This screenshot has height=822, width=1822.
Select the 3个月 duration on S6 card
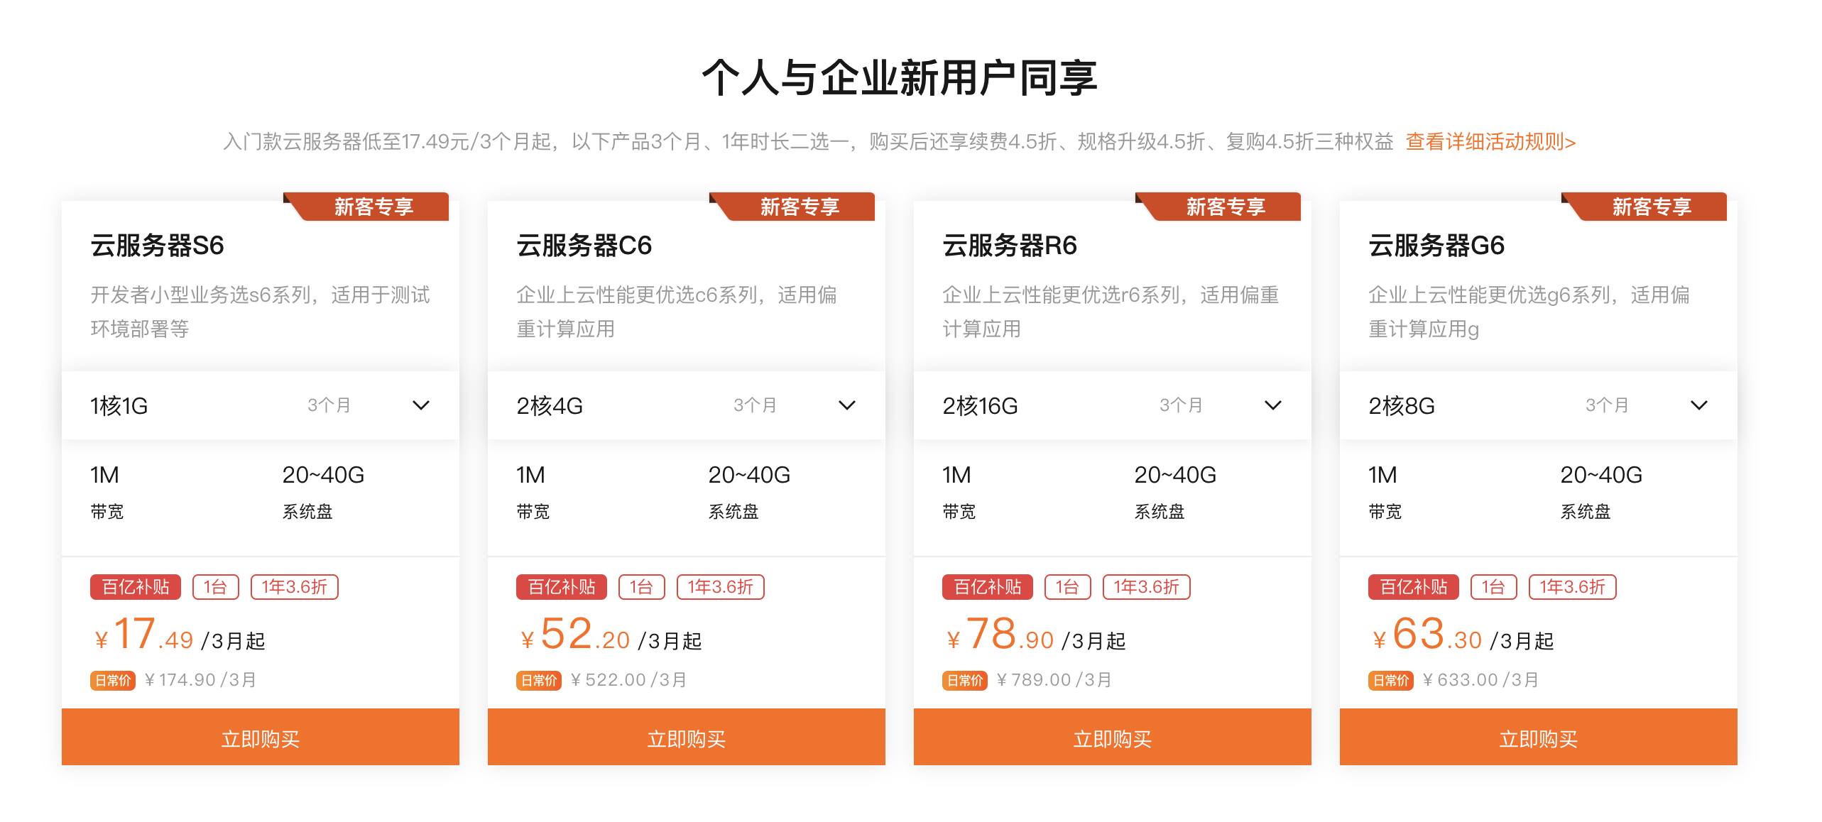click(x=329, y=405)
